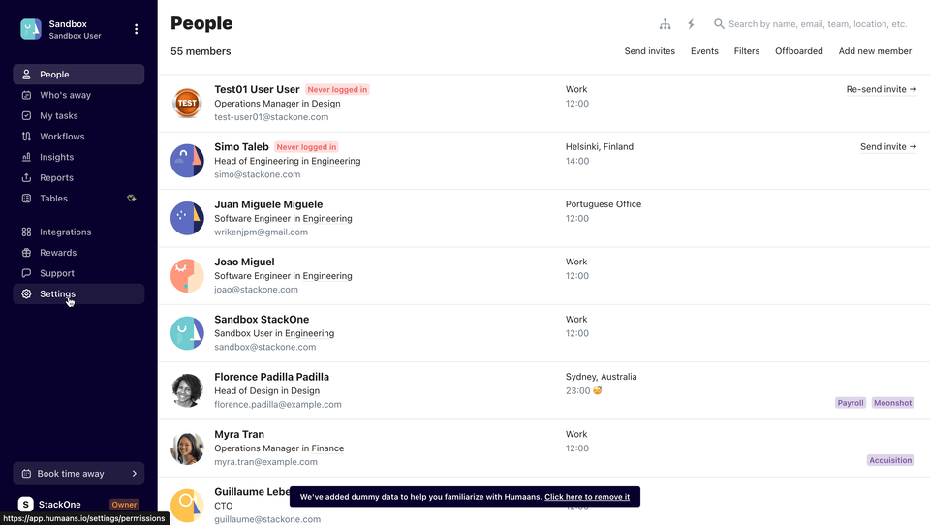
Task: Click Design team link on Florence's row
Action: (x=305, y=391)
